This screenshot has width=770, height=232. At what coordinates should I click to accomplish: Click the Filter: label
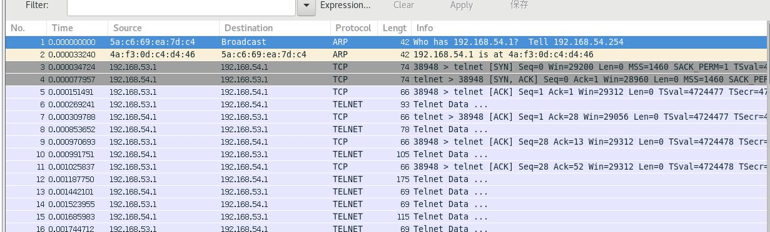click(x=38, y=5)
